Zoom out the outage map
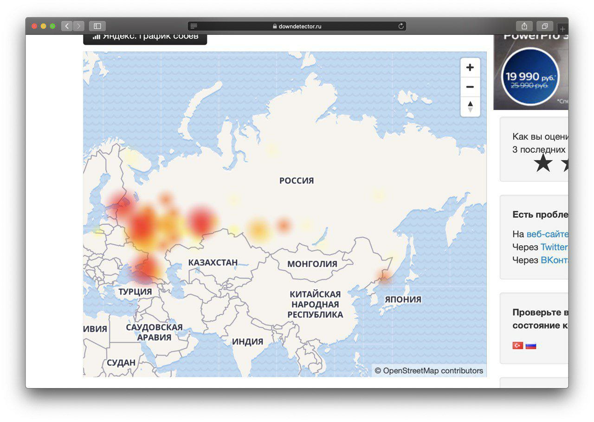The image size is (594, 422). click(470, 87)
